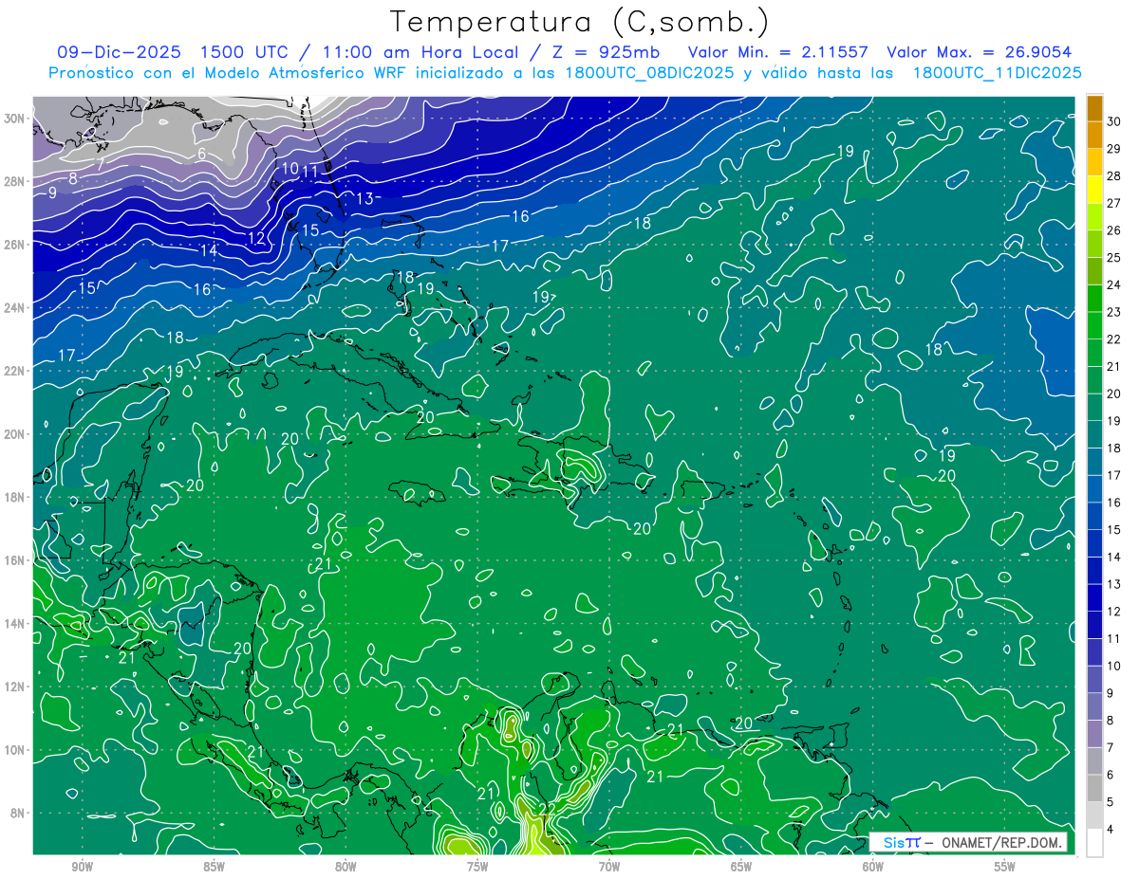
Task: Click the '60W' longitude axis label
Action: coord(873,868)
